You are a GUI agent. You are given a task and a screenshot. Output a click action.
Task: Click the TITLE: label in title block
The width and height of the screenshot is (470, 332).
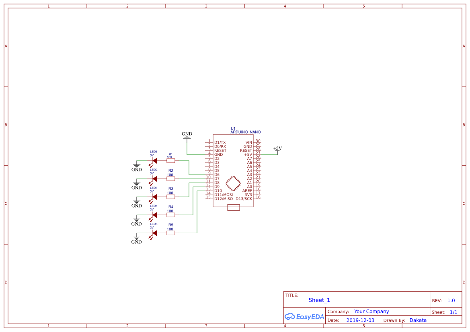pyautogui.click(x=291, y=295)
